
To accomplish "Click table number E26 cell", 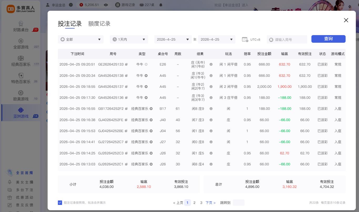I will [x=163, y=64].
